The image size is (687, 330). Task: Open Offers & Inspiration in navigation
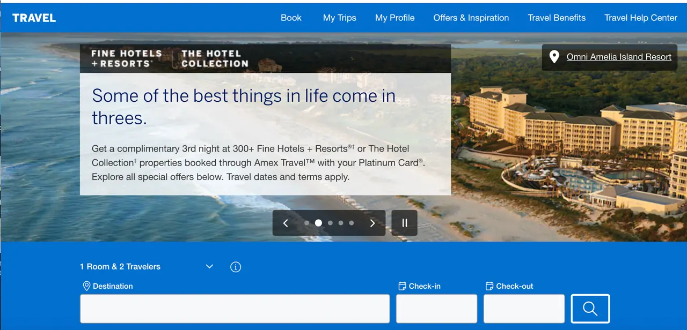click(x=471, y=18)
